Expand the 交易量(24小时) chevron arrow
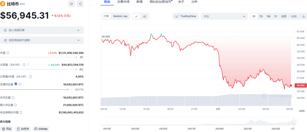 click(28, 64)
